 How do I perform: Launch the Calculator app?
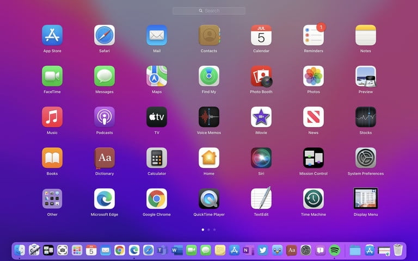(157, 158)
